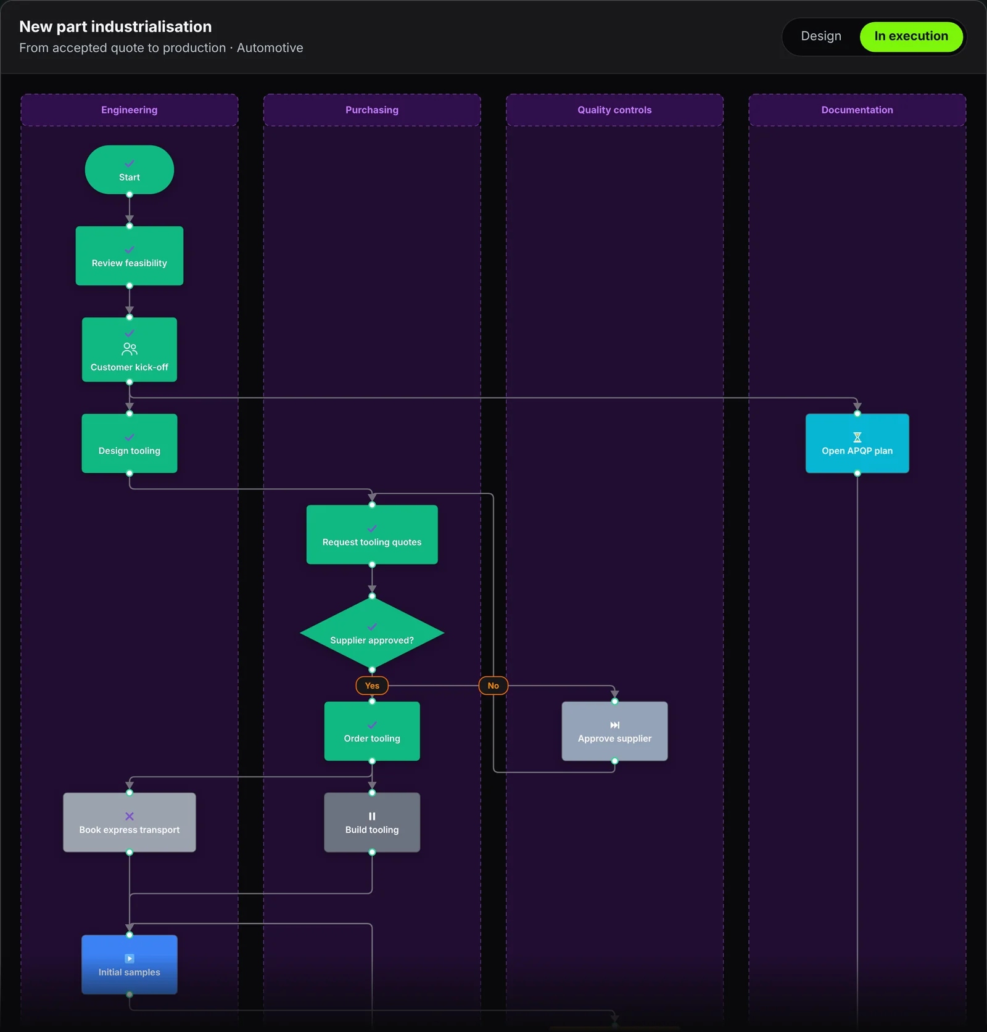Select the Purchasing lane header
The width and height of the screenshot is (987, 1032).
(x=372, y=110)
